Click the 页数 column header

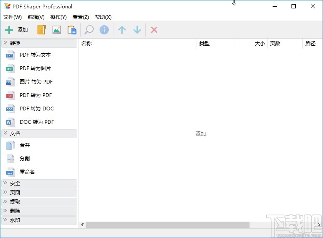pos(285,43)
